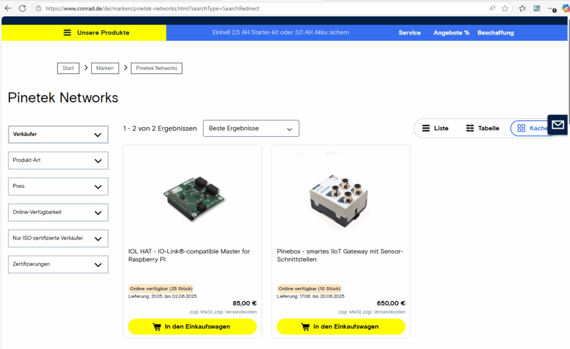Open the browser favorites list icon
Image resolution: width=570 pixels, height=349 pixels.
(522, 8)
